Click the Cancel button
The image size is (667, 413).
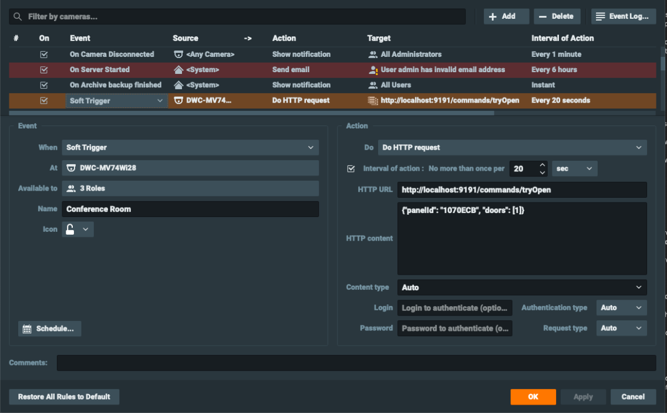point(633,397)
